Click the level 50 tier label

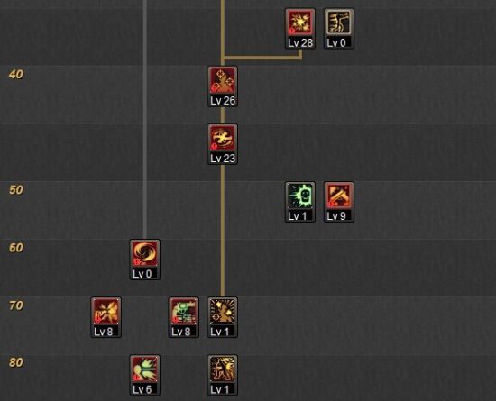tap(16, 190)
